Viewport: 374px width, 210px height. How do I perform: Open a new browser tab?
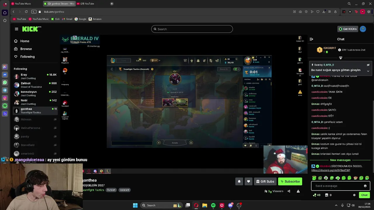pyautogui.click(x=112, y=4)
